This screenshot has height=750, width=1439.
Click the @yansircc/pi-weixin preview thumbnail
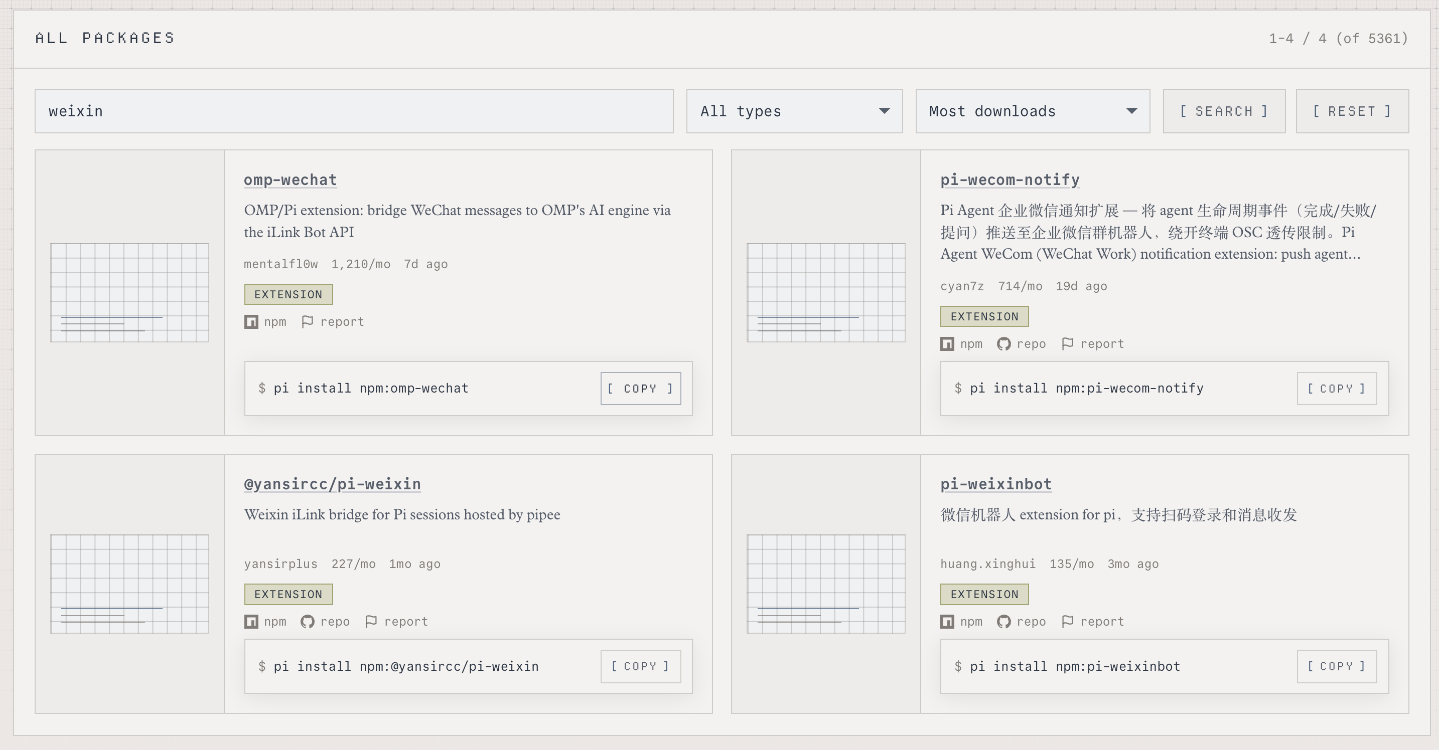pos(129,584)
